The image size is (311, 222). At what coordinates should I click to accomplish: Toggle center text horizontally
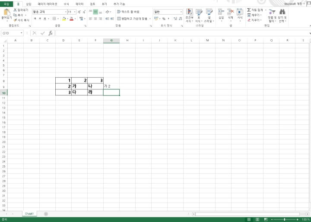[95, 19]
